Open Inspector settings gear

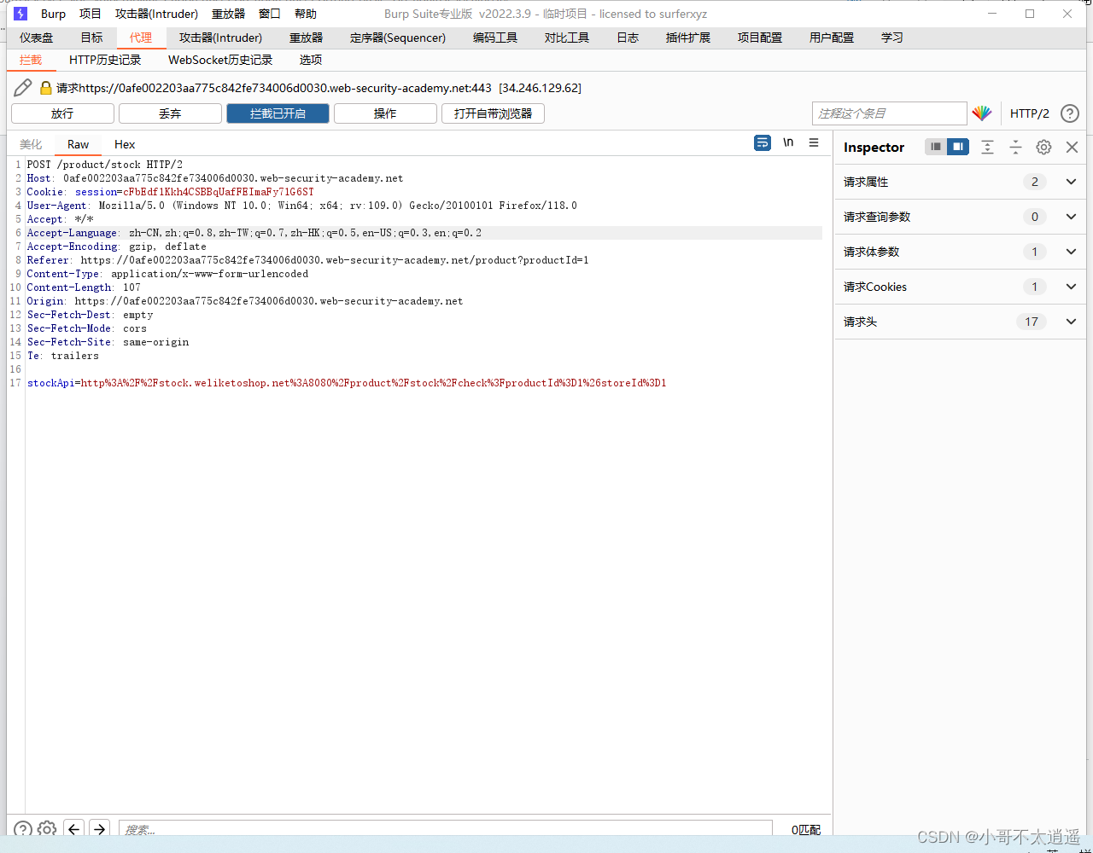tap(1043, 147)
